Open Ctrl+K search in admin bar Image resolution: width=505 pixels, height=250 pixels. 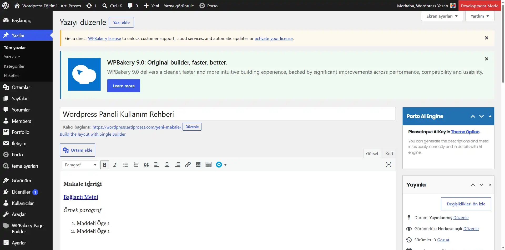click(112, 6)
